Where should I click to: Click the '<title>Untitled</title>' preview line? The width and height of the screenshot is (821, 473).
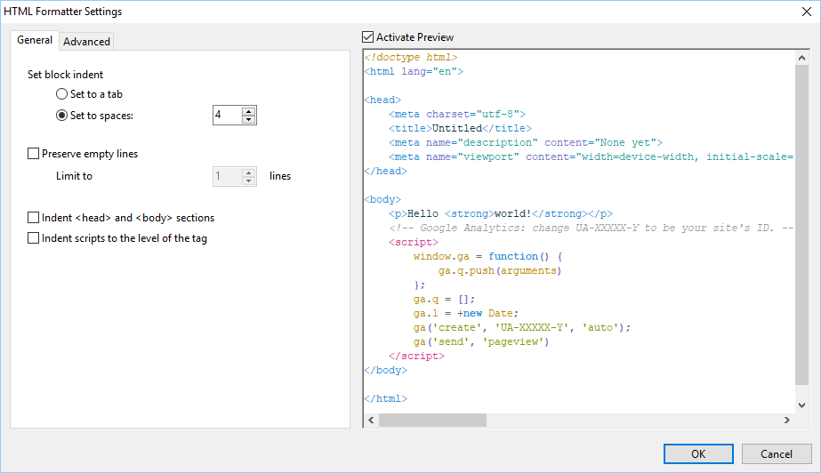460,128
